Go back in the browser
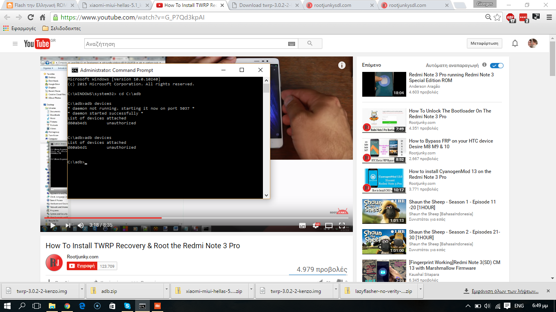 pos(7,17)
